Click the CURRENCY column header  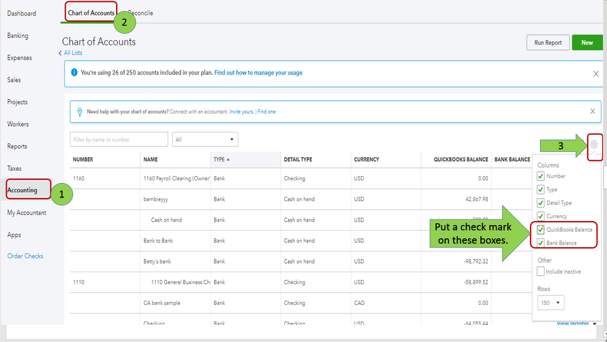coord(366,159)
